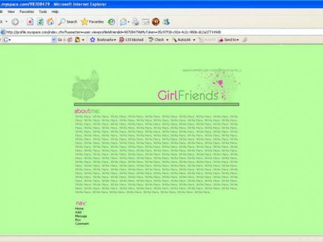The width and height of the screenshot is (323, 242).
Task: Expand the Bookmarks dropdown on Google toolbar
Action: click(x=103, y=39)
